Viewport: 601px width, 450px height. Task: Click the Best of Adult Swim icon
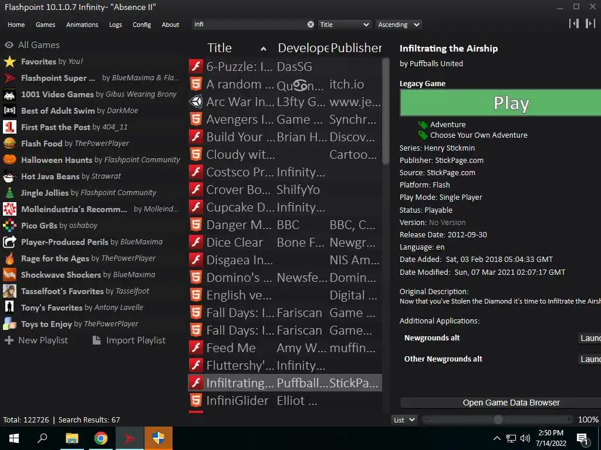click(9, 111)
